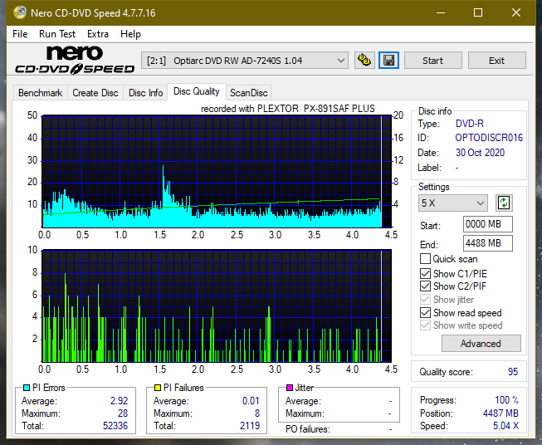Close the Nero CD-DVD Speed window
The height and width of the screenshot is (445, 542).
516,12
